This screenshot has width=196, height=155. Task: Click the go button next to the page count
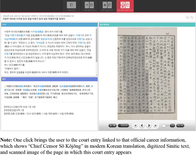(172, 126)
